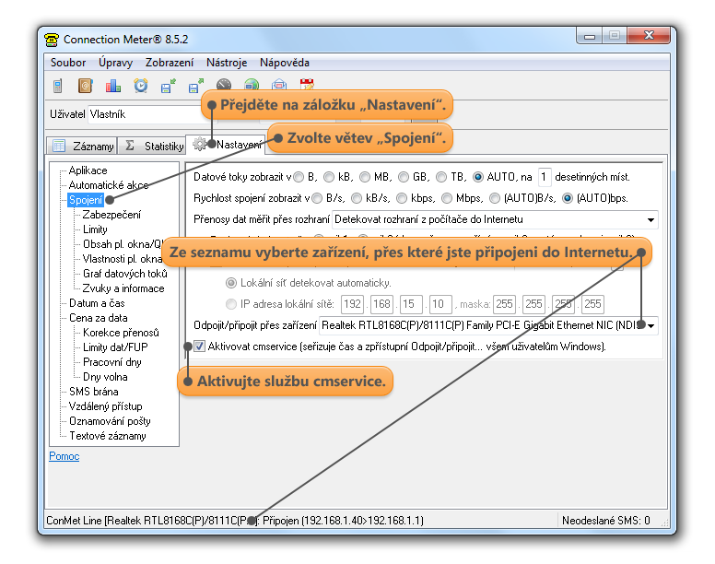
Task: Select Spojení branch in settings tree
Action: click(86, 200)
